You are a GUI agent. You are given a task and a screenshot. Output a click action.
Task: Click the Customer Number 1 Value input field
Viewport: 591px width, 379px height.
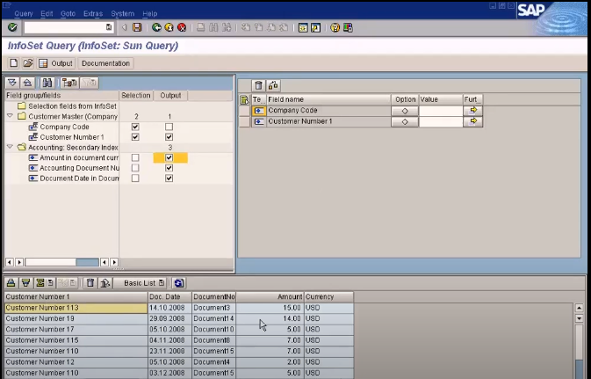click(x=441, y=121)
